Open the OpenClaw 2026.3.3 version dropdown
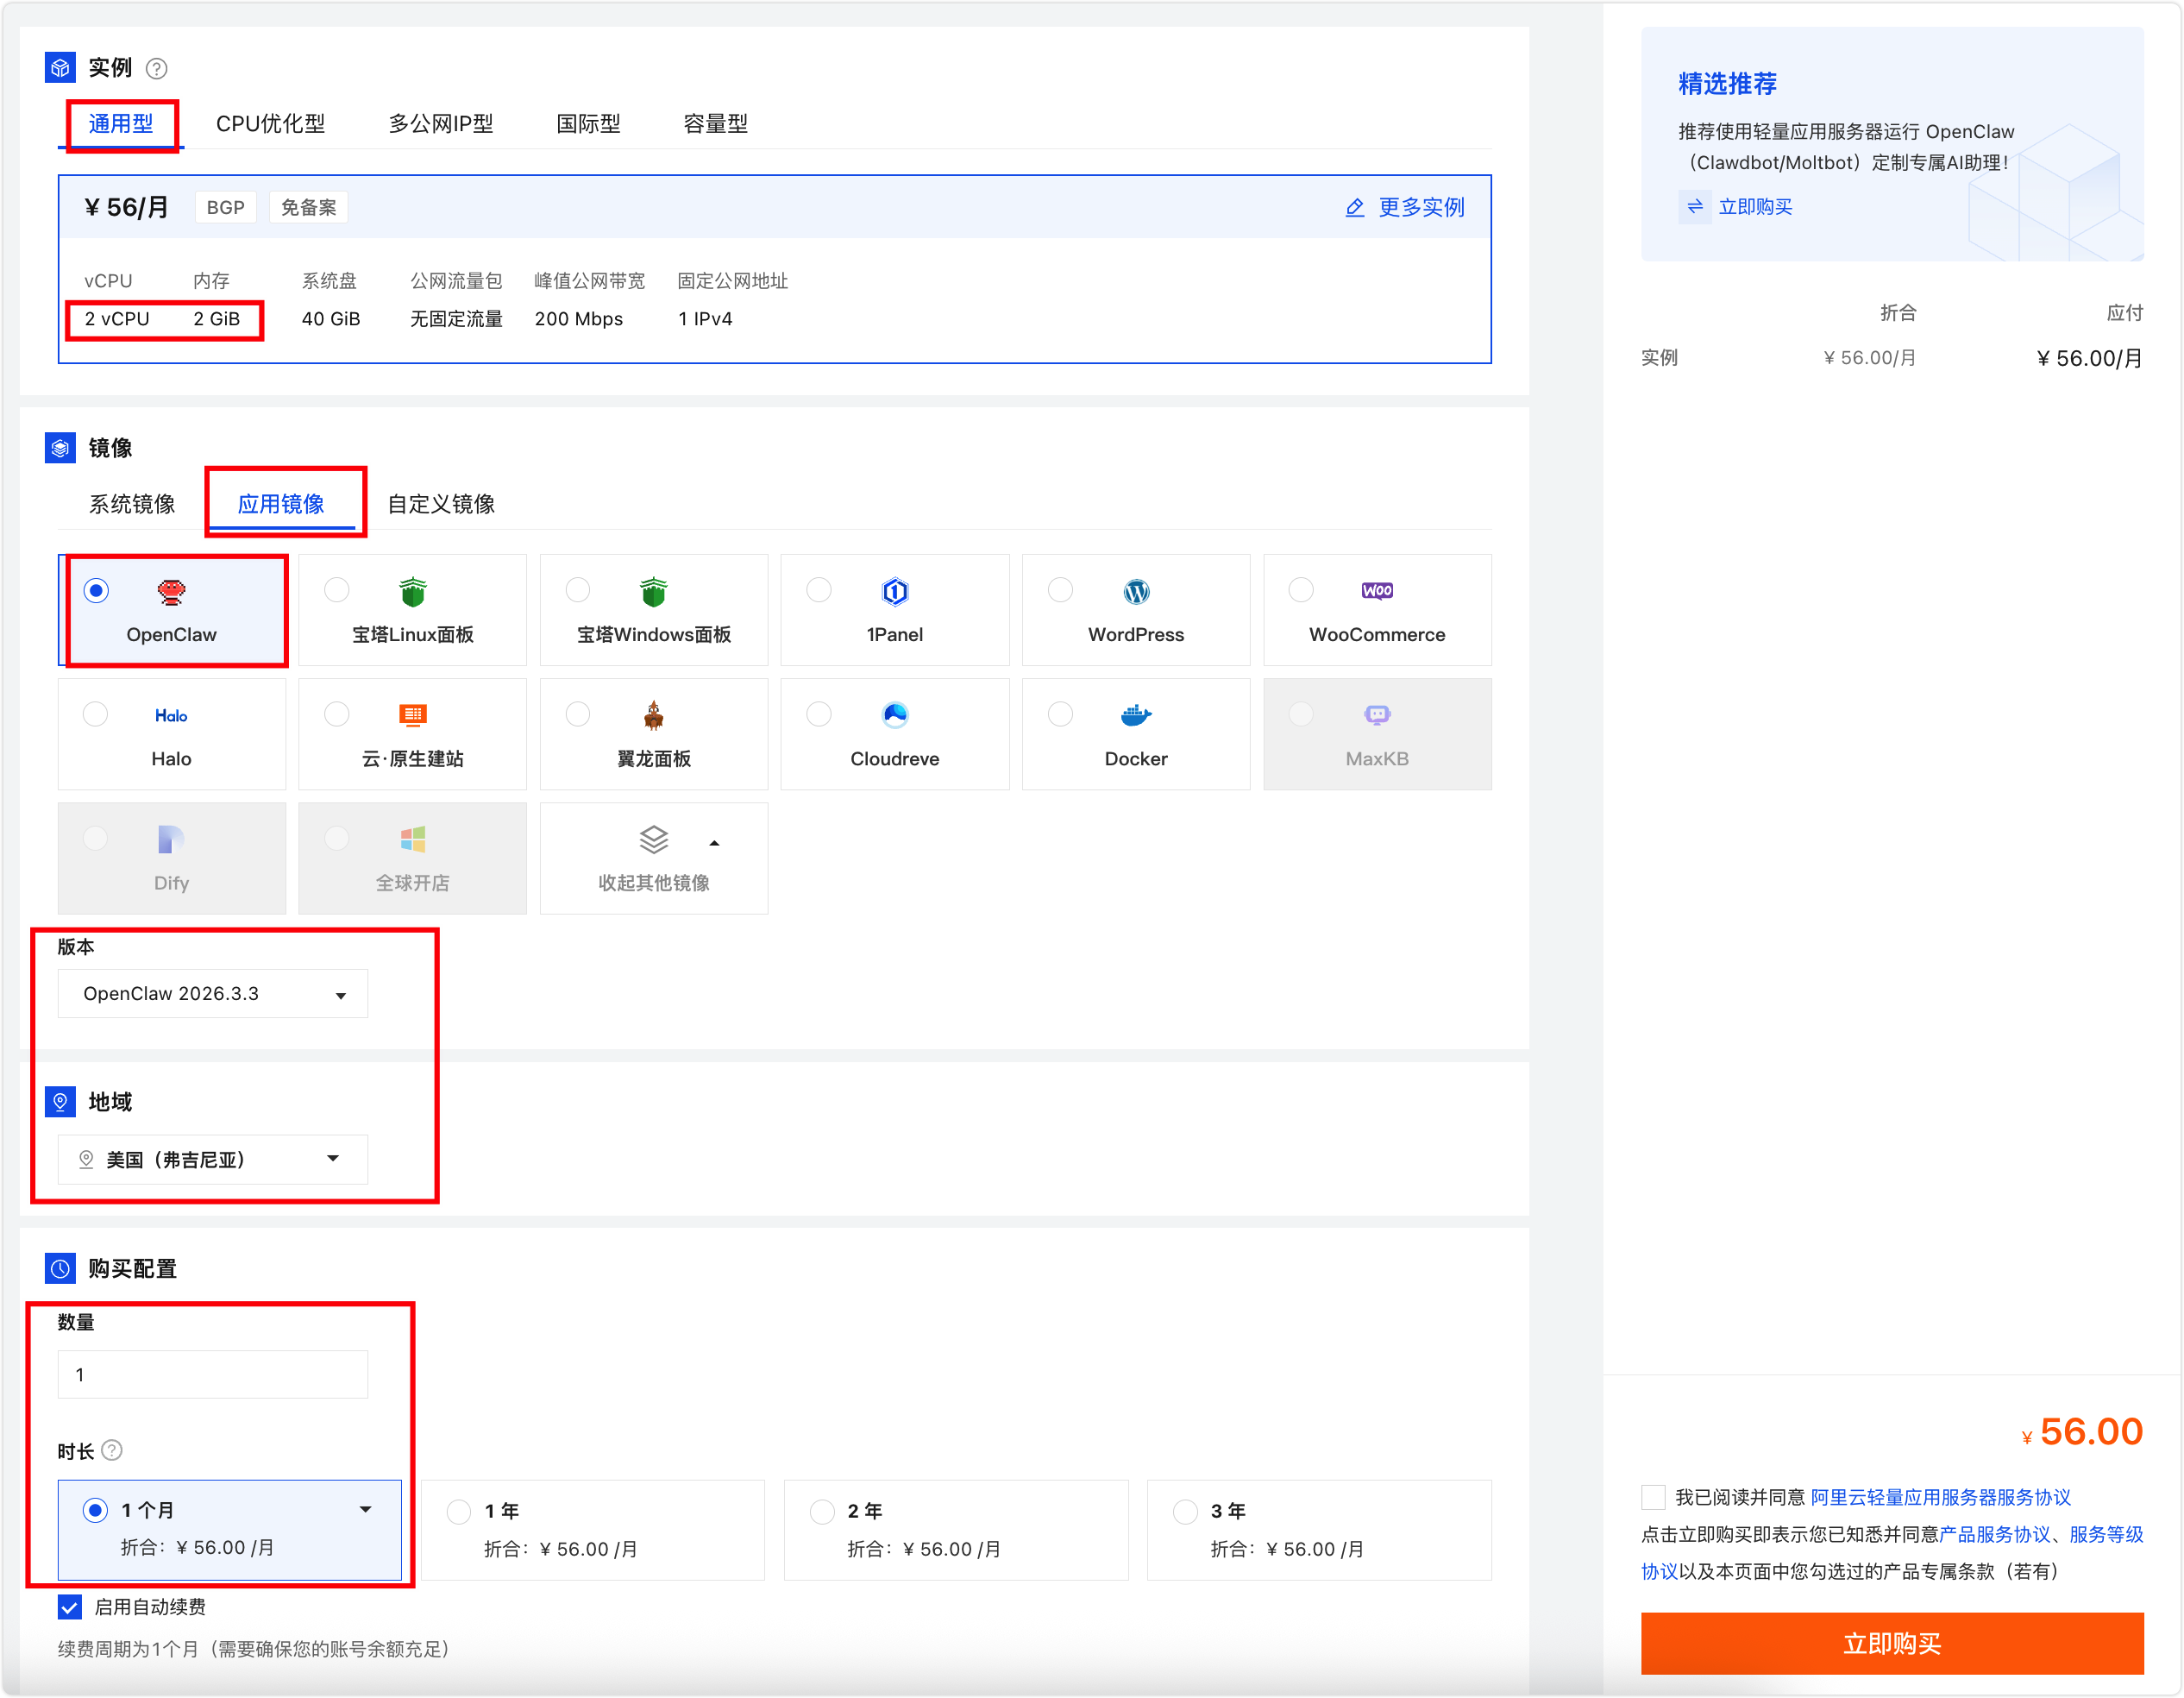Viewport: 2184px width, 1698px height. [x=212, y=993]
